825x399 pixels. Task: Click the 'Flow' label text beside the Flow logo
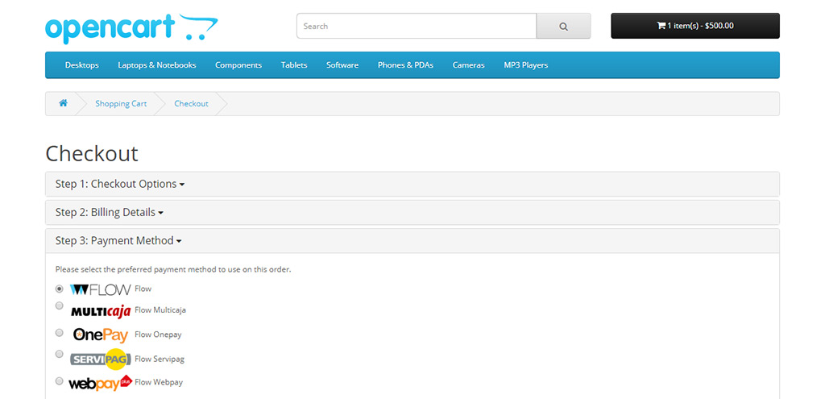[143, 289]
